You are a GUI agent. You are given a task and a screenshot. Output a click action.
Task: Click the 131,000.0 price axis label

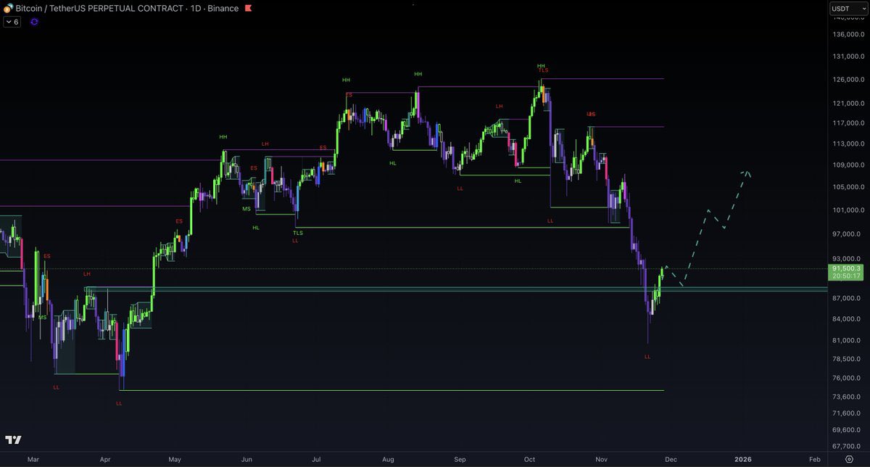[x=850, y=57]
